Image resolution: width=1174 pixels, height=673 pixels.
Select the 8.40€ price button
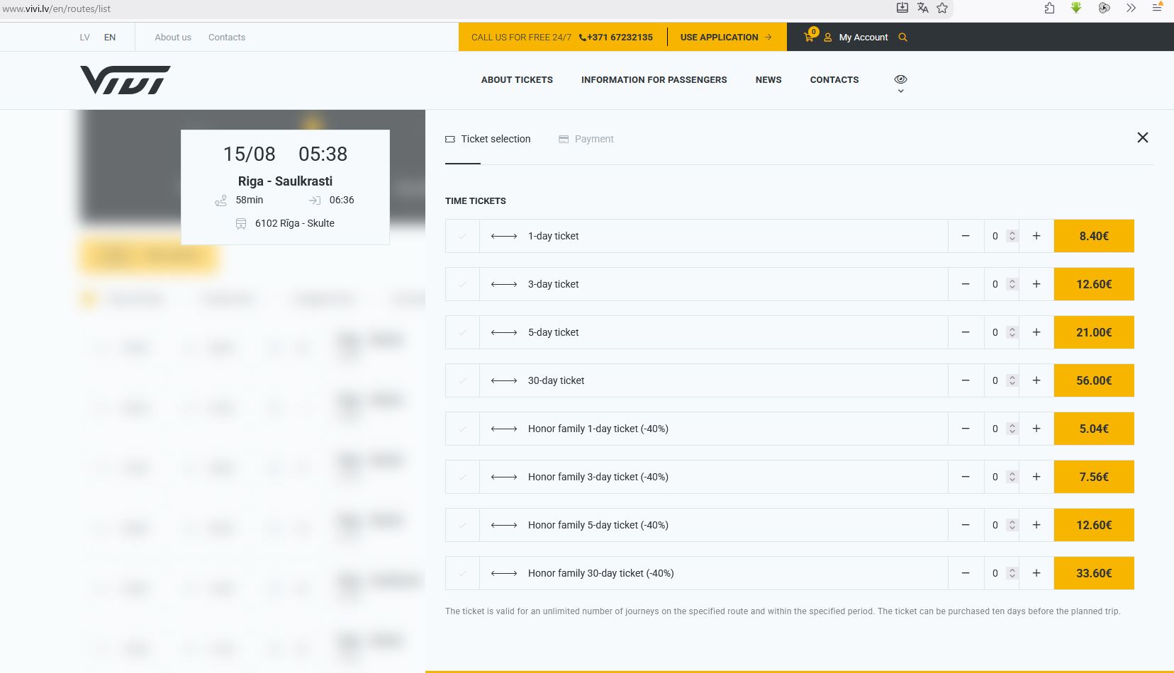1094,236
